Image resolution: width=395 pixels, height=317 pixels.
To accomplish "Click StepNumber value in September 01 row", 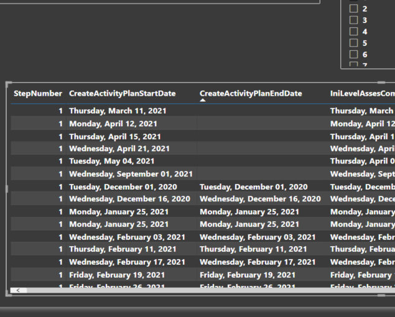I will tap(60, 174).
